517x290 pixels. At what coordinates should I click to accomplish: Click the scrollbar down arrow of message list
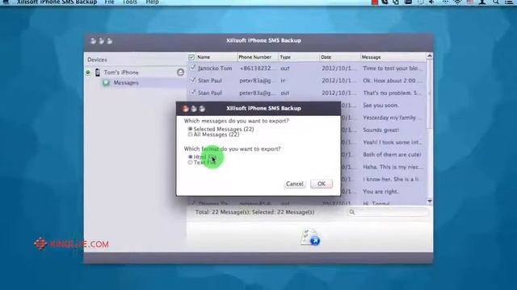(429, 201)
